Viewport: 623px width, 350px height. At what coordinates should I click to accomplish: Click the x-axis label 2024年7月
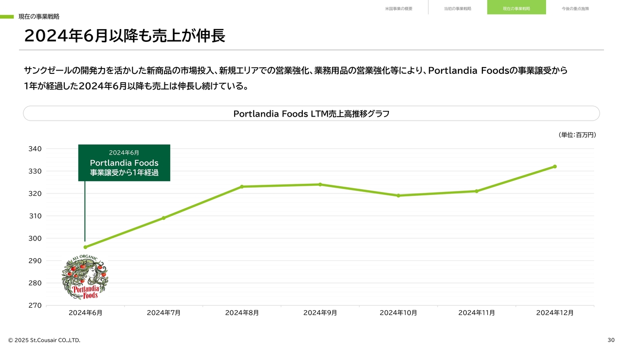pyautogui.click(x=164, y=313)
